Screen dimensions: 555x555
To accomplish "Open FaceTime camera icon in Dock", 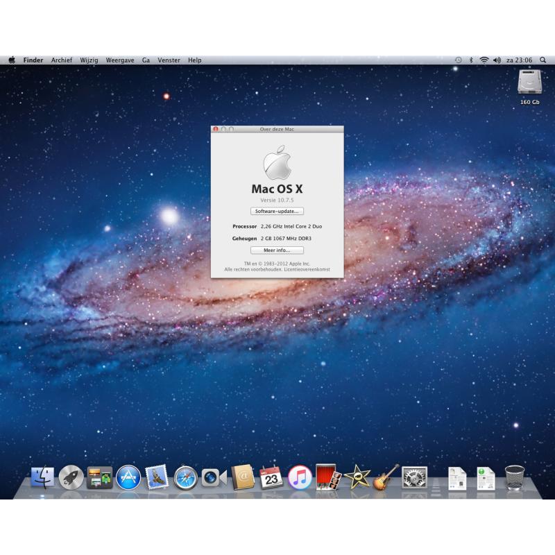I will pos(214,477).
